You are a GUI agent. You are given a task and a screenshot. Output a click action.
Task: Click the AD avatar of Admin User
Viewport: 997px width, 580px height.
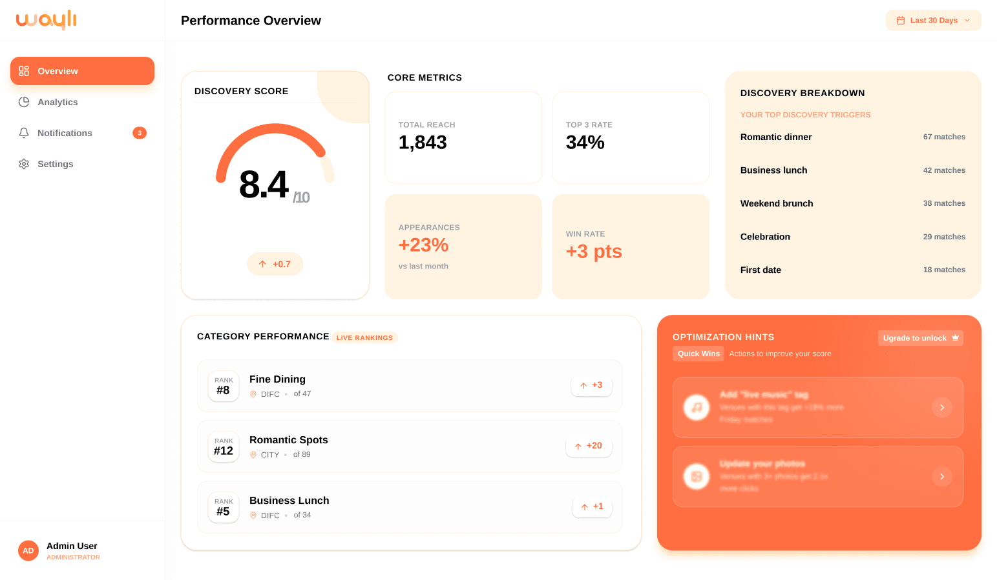pyautogui.click(x=28, y=550)
